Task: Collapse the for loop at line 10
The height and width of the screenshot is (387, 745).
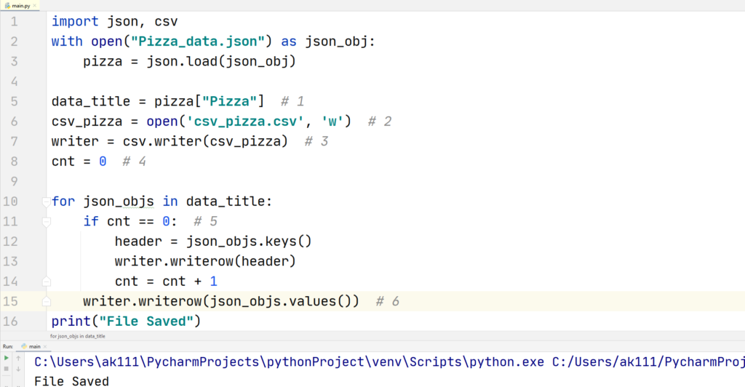Action: click(46, 202)
